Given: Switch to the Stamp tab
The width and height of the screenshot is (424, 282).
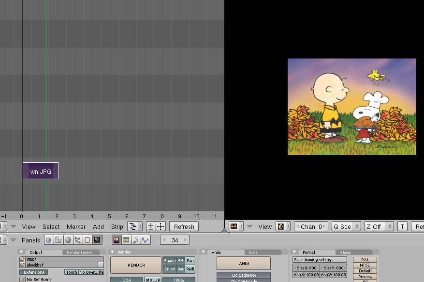Looking at the screenshot, I should (354, 252).
